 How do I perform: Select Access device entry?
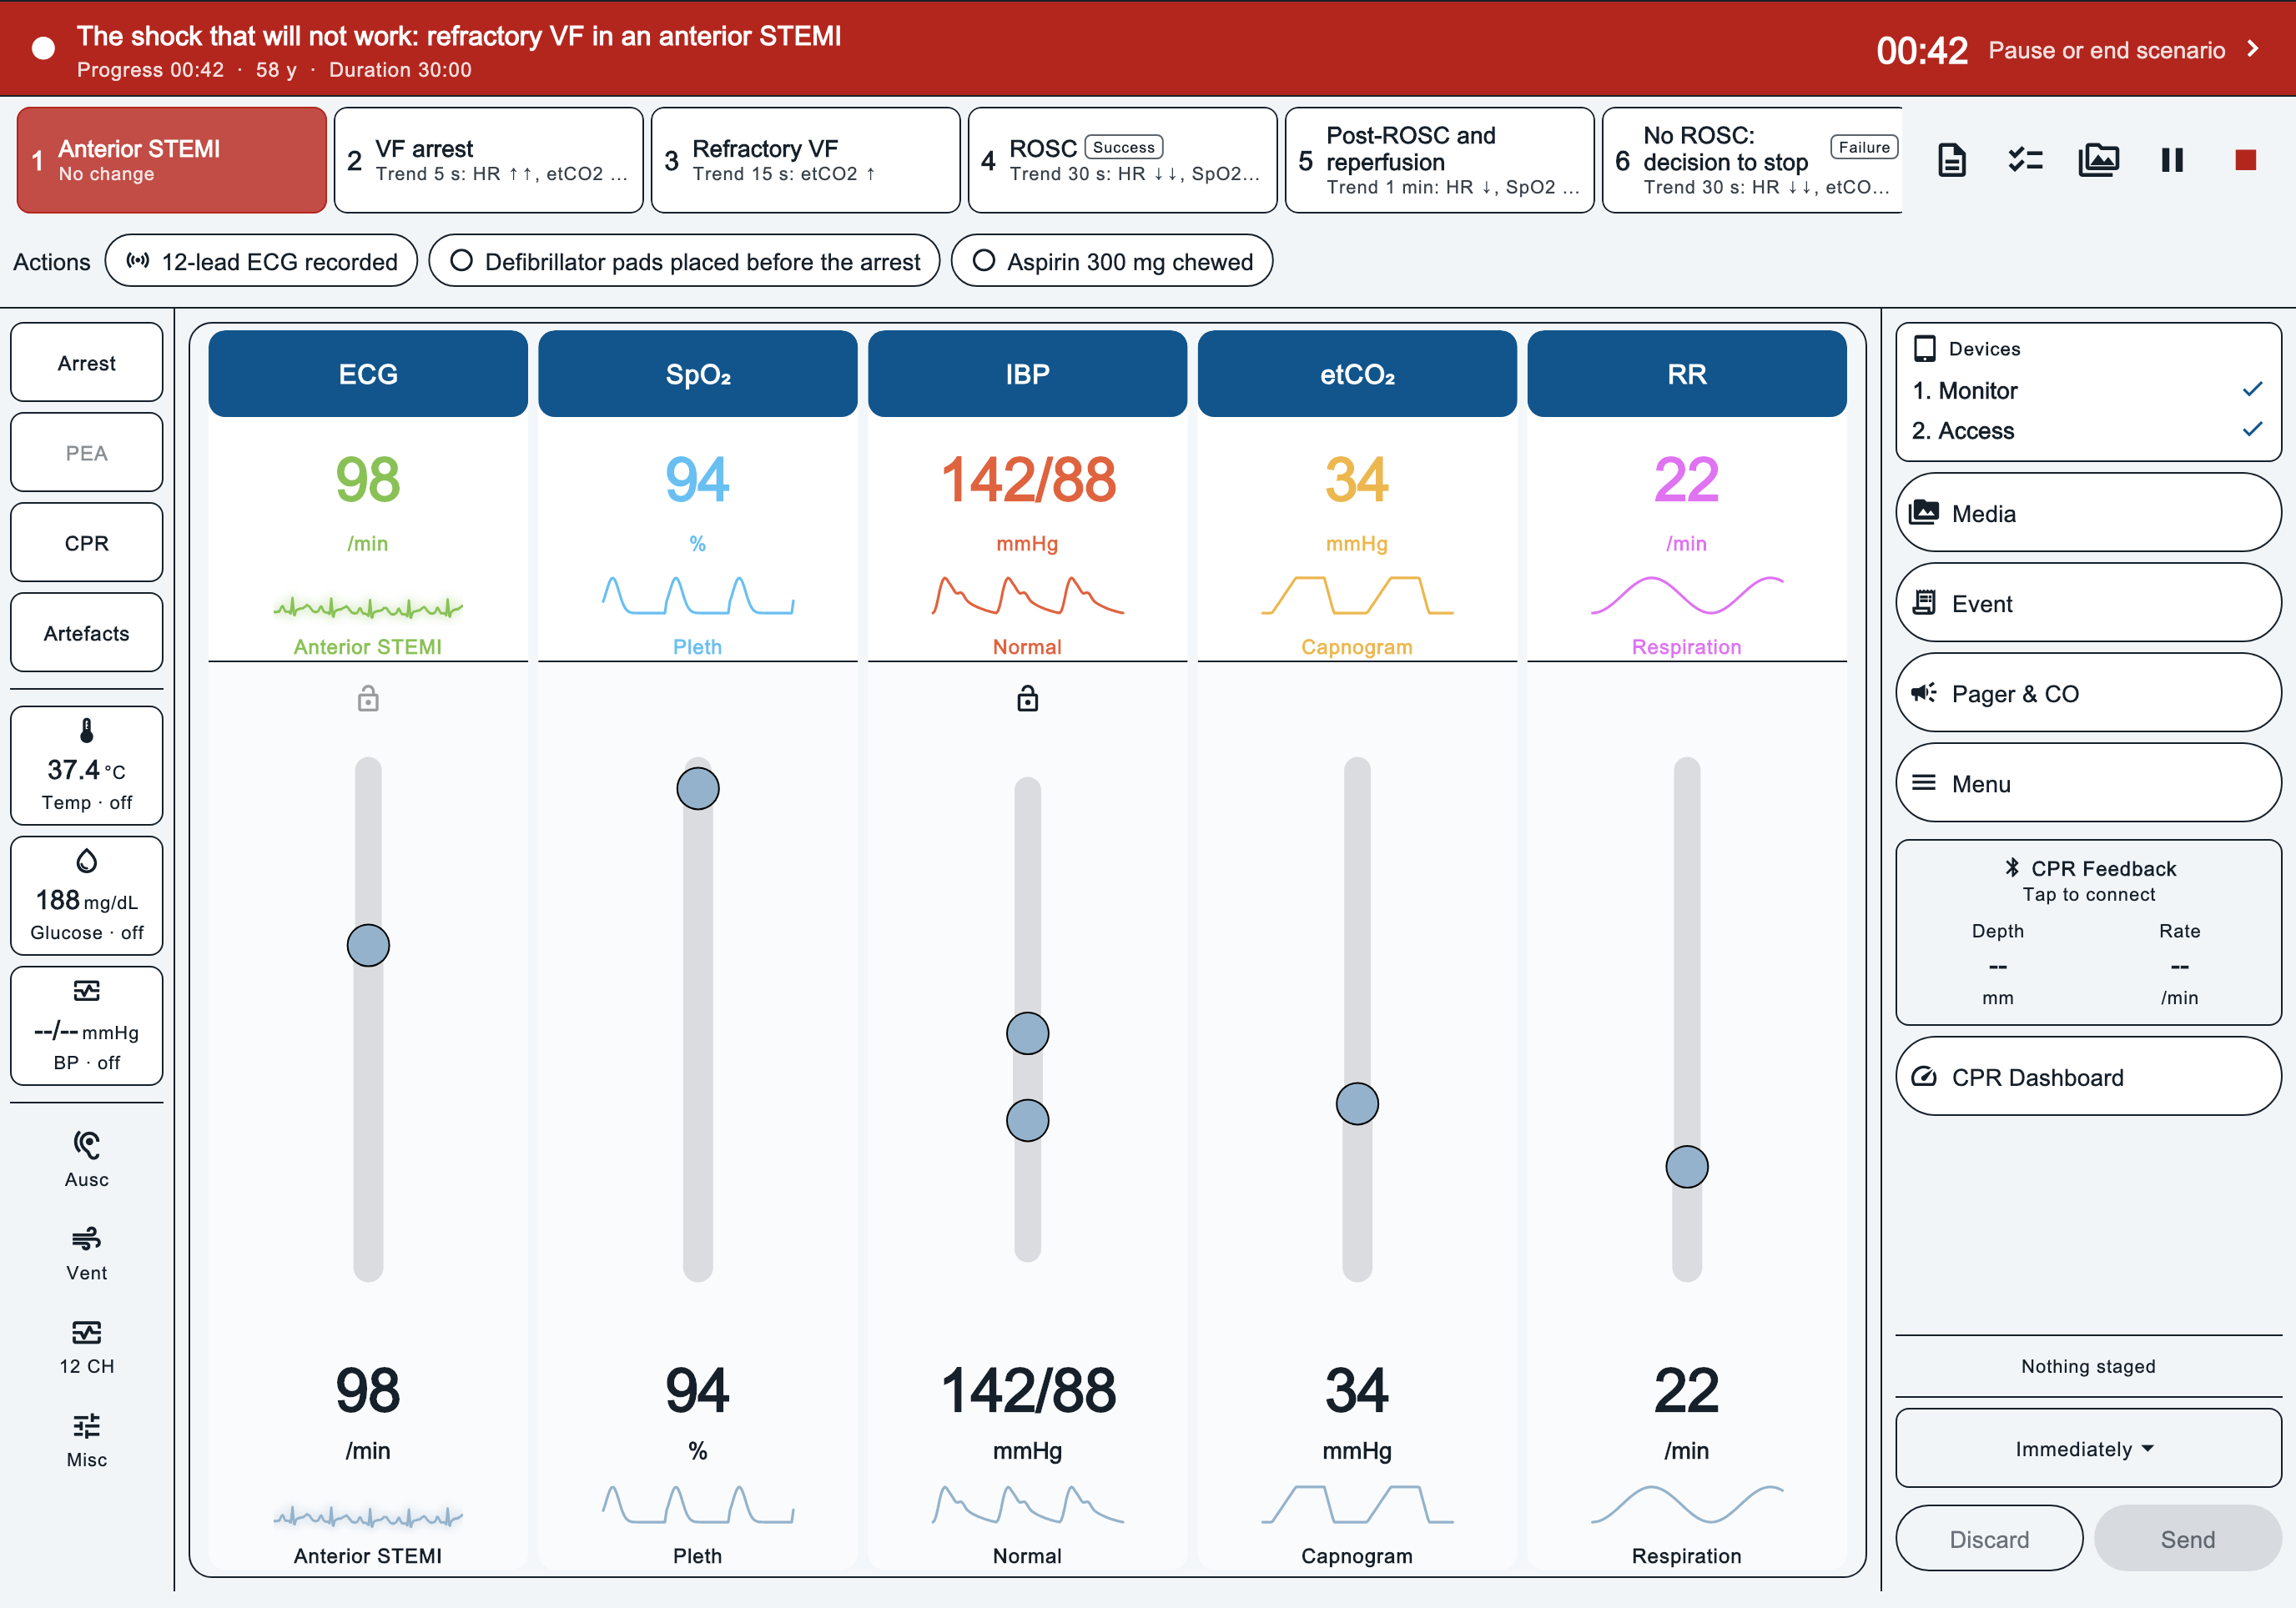[x=2088, y=430]
